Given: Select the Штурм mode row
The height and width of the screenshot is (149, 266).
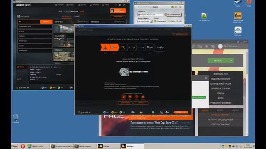Looking at the screenshot, I should (x=35, y=31).
